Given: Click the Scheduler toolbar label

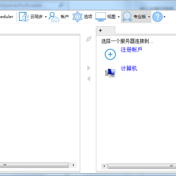Looking at the screenshot, I should (x=6, y=17).
